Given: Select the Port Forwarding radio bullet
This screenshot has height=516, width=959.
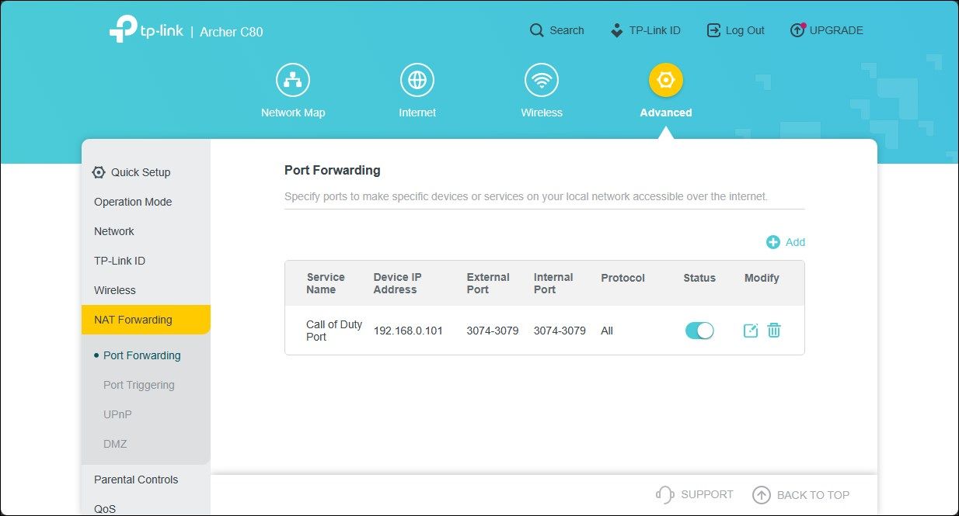Looking at the screenshot, I should click(x=95, y=355).
